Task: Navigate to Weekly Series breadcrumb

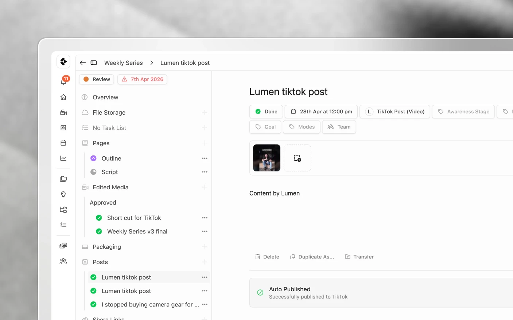Action: tap(124, 63)
